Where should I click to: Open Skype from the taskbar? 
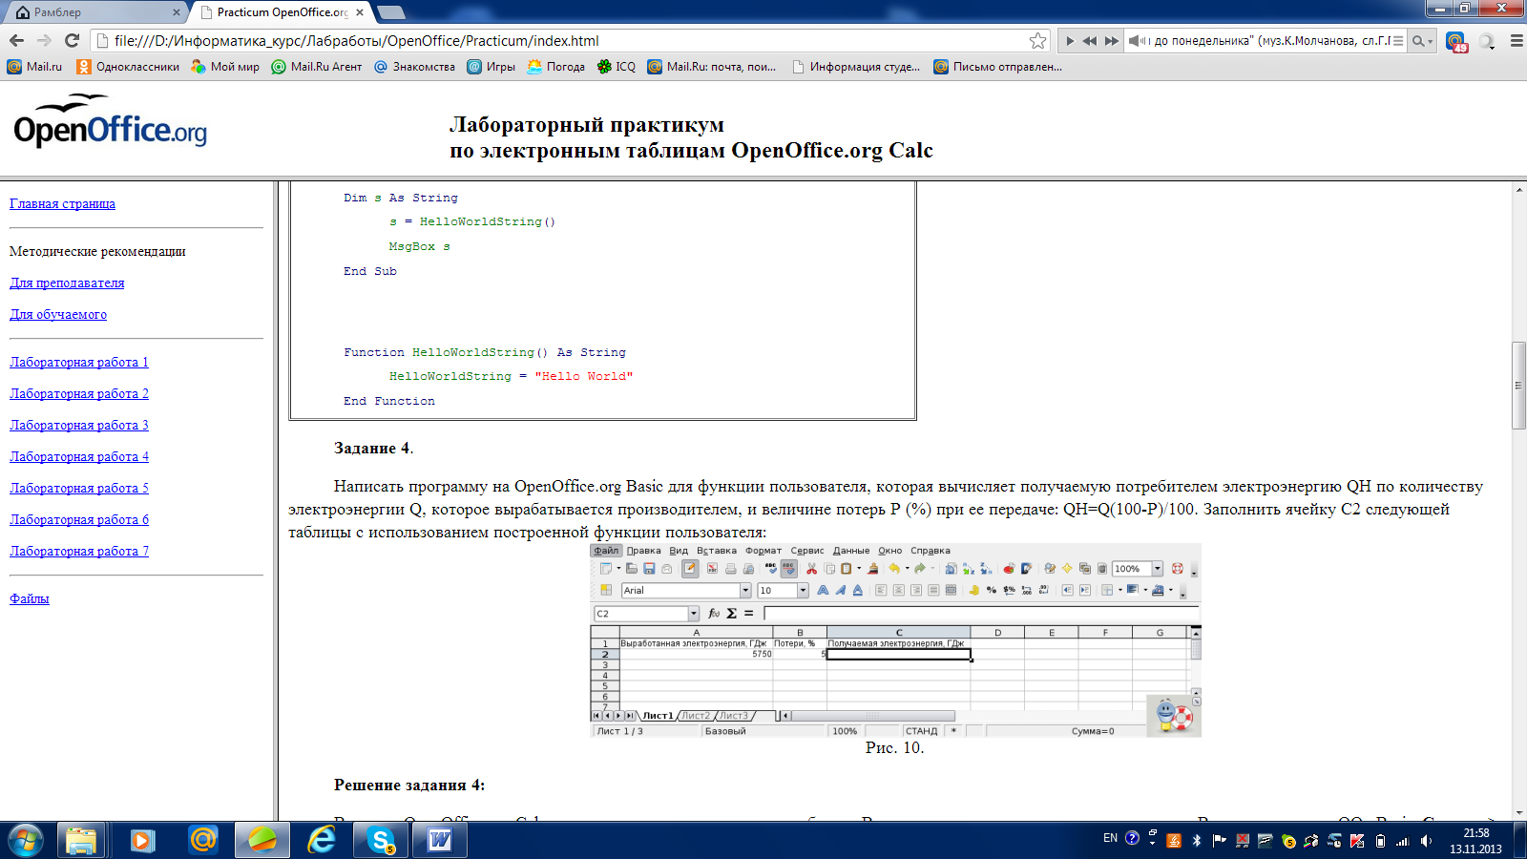[382, 840]
